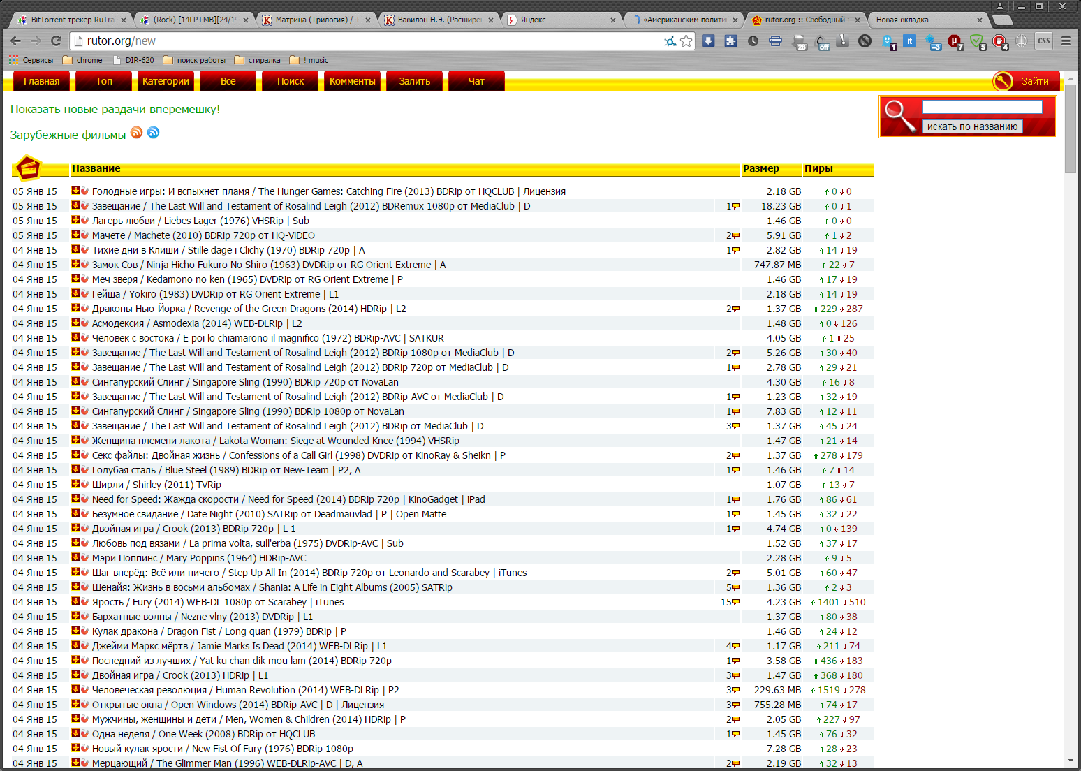The height and width of the screenshot is (771, 1081).
Task: Switch to the (Rock) [14LP+MB] tab
Action: click(x=192, y=20)
